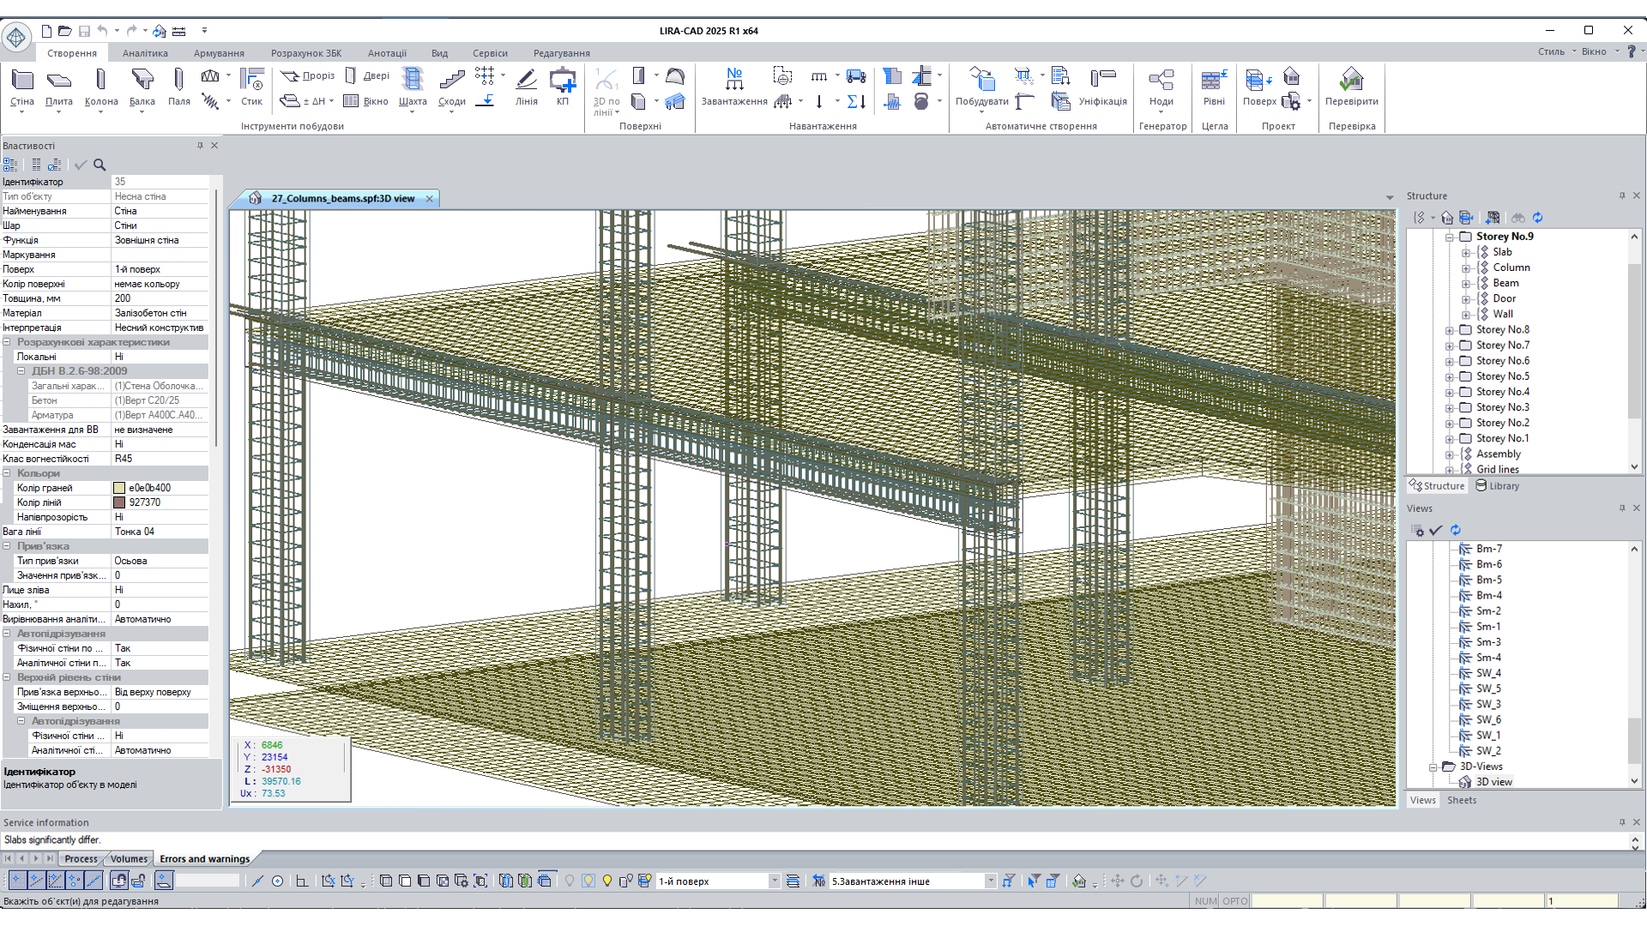1647x926 pixels.
Task: Switch to the Армування ribbon tab
Action: pyautogui.click(x=219, y=53)
